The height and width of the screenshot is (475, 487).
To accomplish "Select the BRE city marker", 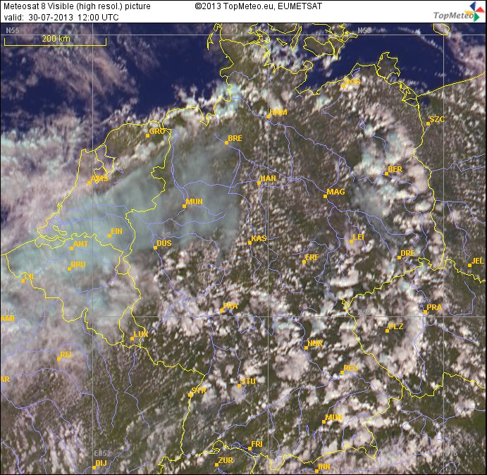I will [226, 142].
